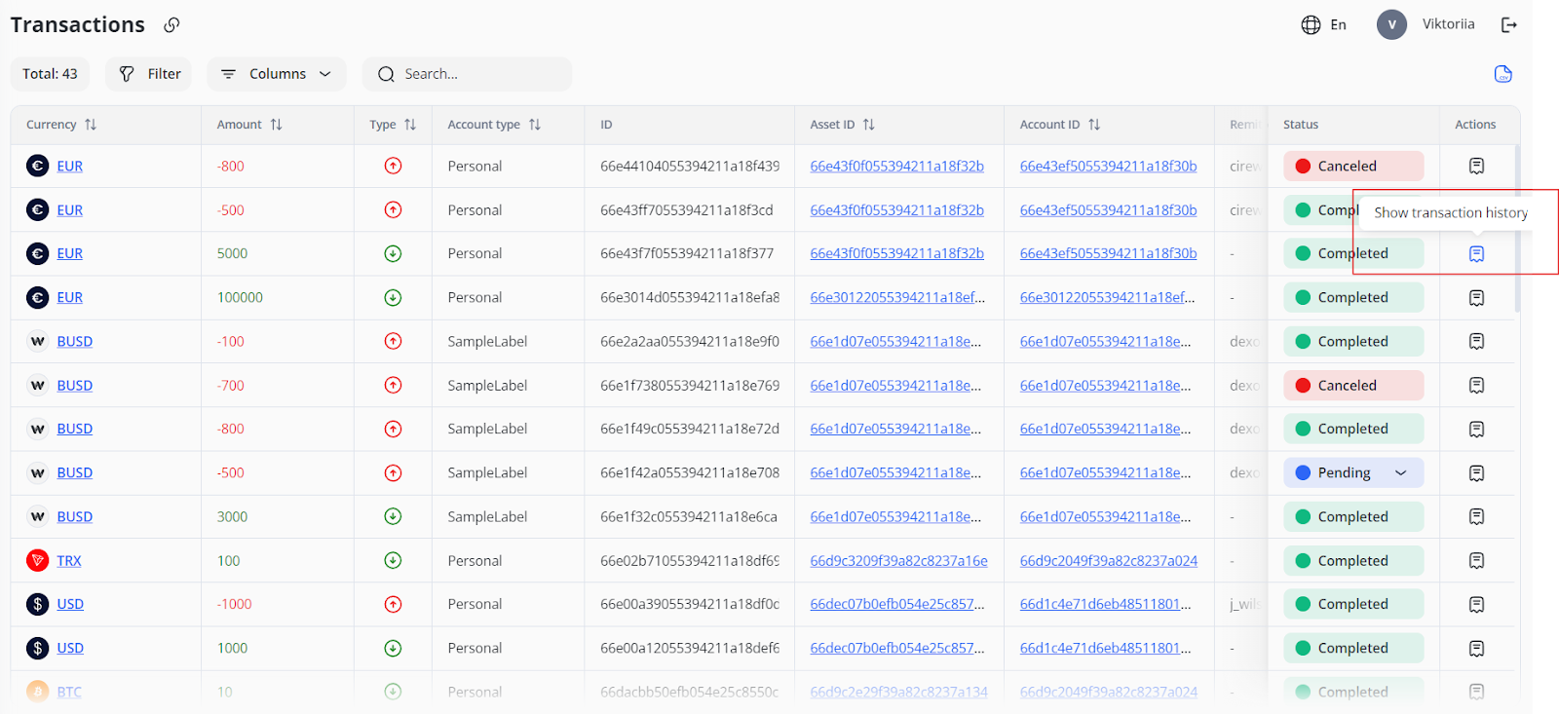1559x714 pixels.
Task: Open the Filter menu
Action: pyautogui.click(x=150, y=74)
